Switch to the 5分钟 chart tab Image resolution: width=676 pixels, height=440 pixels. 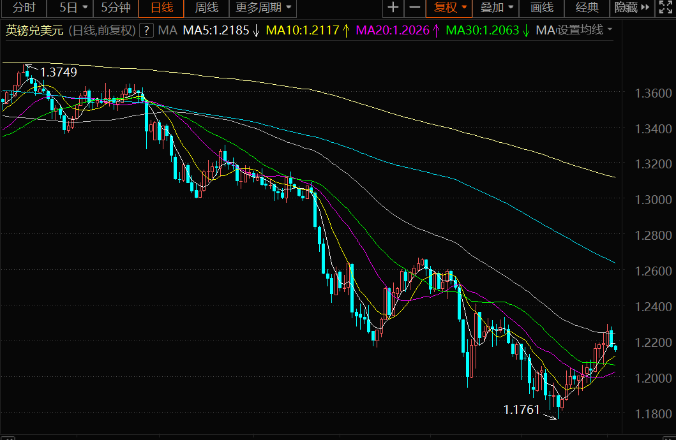[116, 8]
